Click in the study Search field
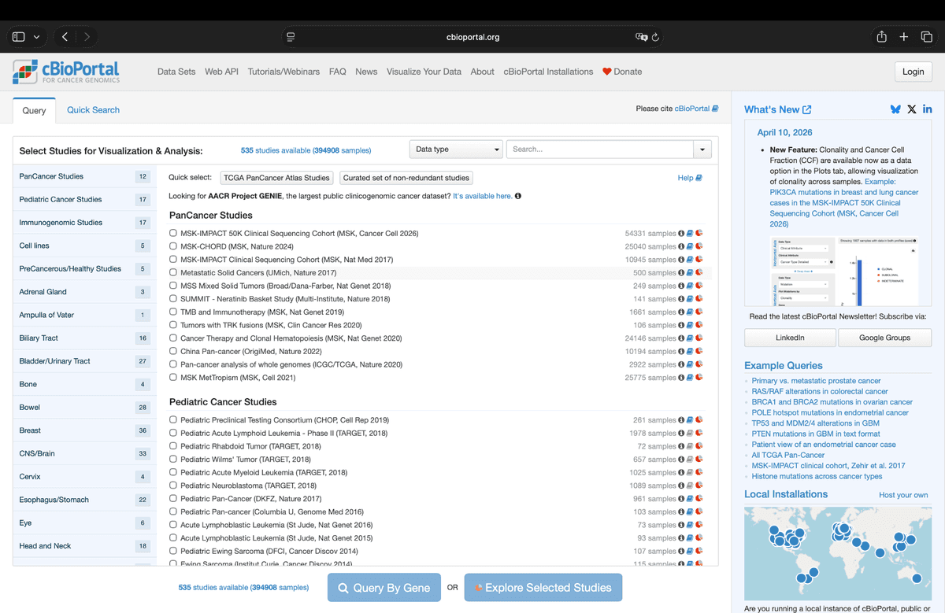 tap(600, 149)
